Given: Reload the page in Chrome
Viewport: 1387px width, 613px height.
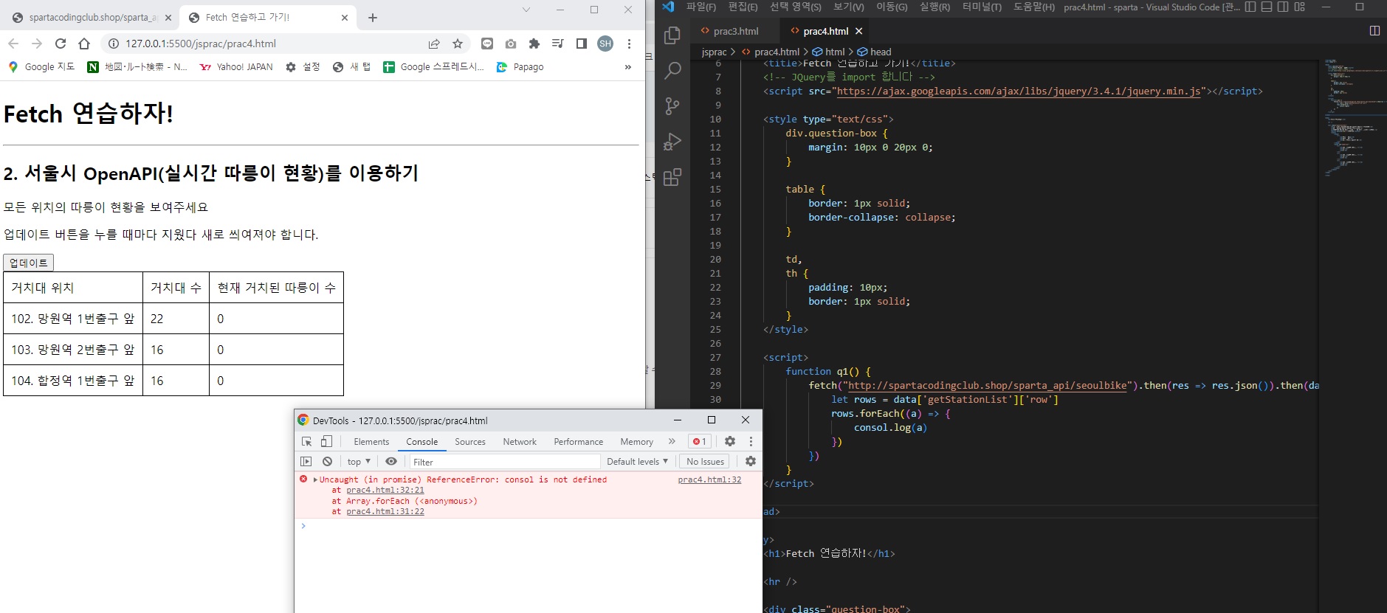Looking at the screenshot, I should 61,44.
